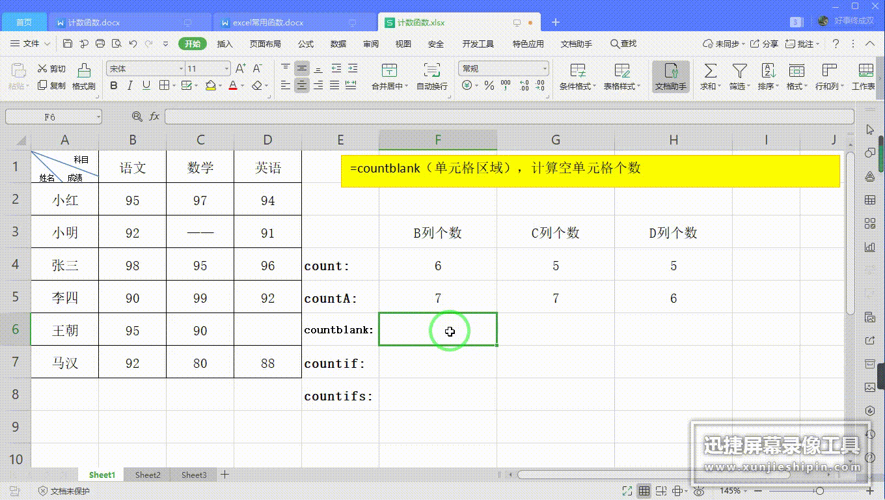Click the 首页 (Home) tab button
The image size is (885, 500).
point(24,22)
